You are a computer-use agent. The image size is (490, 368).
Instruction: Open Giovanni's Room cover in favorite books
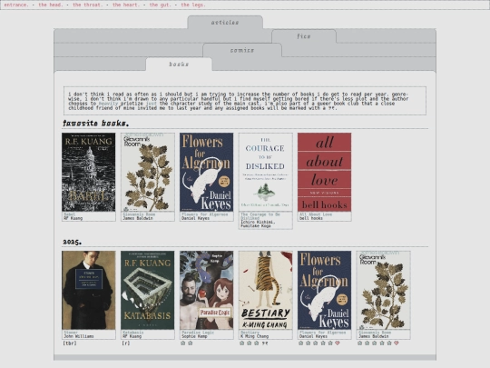coord(148,172)
